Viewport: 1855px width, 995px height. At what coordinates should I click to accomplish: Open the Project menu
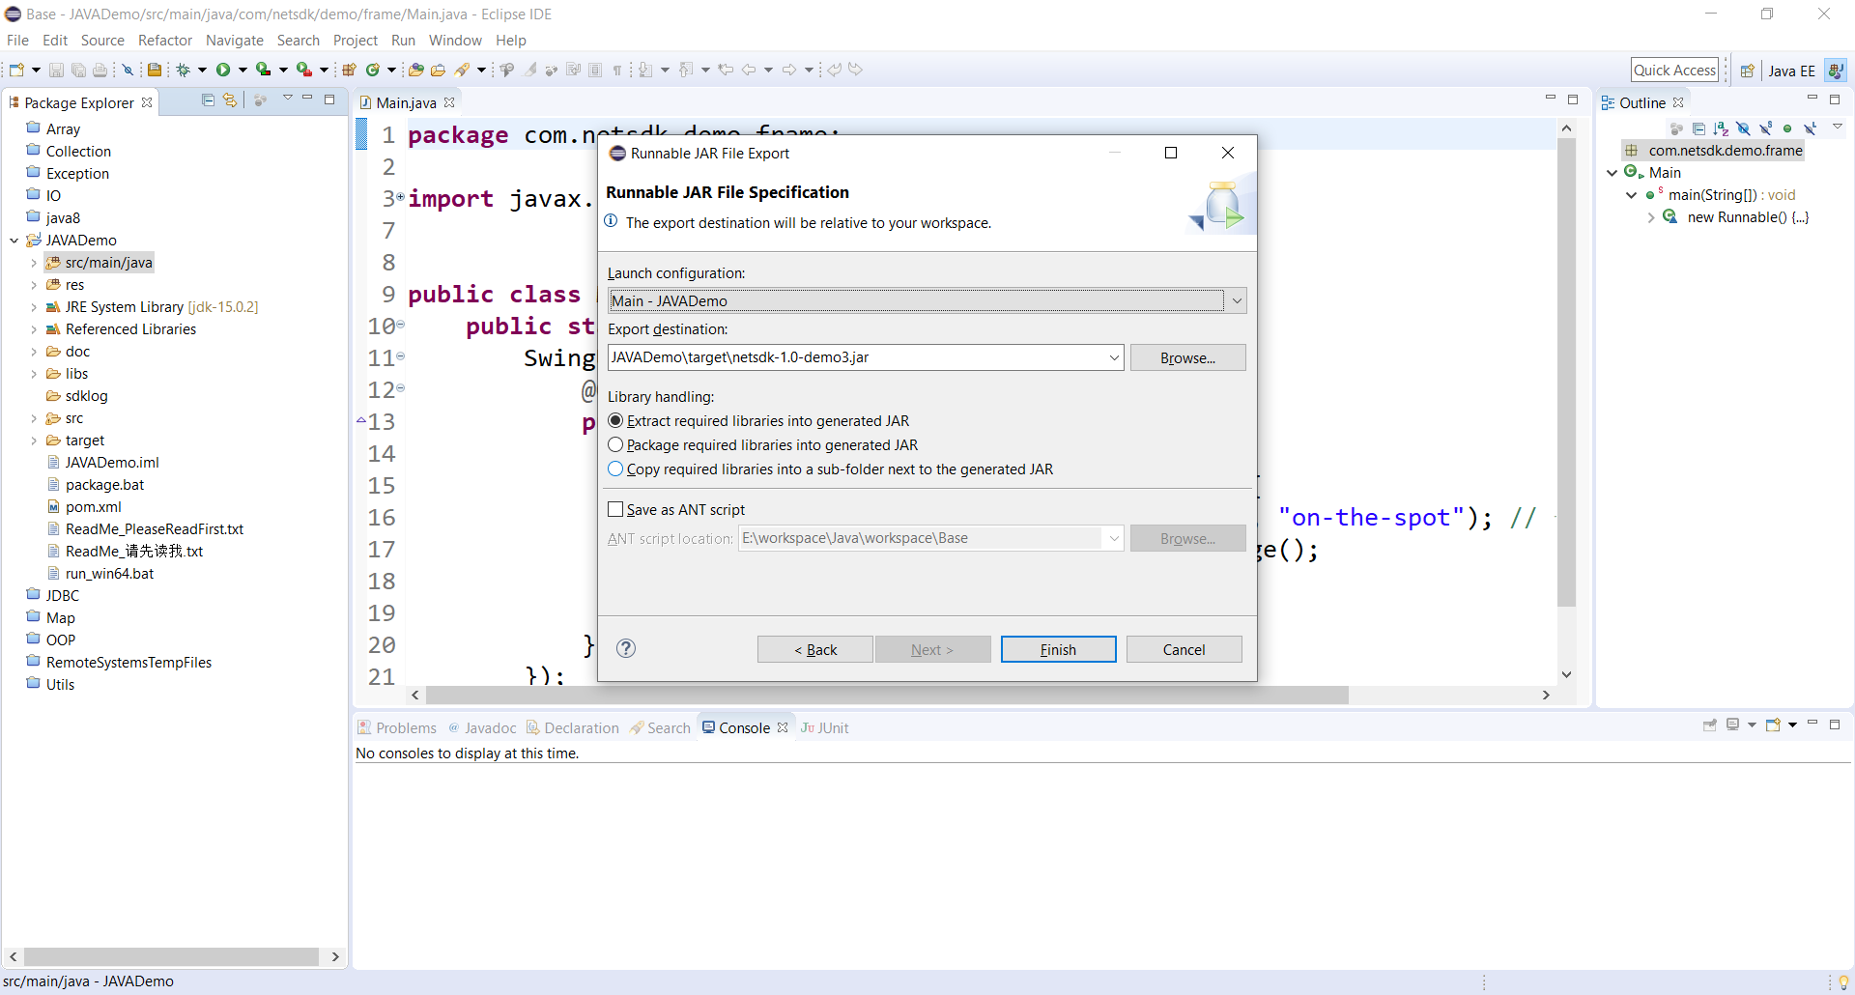(x=356, y=41)
